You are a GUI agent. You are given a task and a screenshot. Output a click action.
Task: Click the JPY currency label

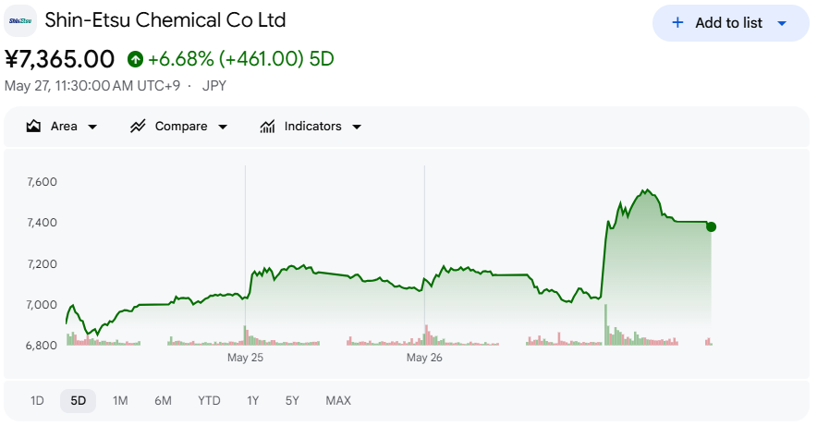(214, 86)
